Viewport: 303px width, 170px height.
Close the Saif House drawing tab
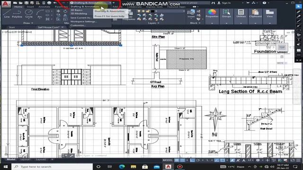[x=62, y=27]
